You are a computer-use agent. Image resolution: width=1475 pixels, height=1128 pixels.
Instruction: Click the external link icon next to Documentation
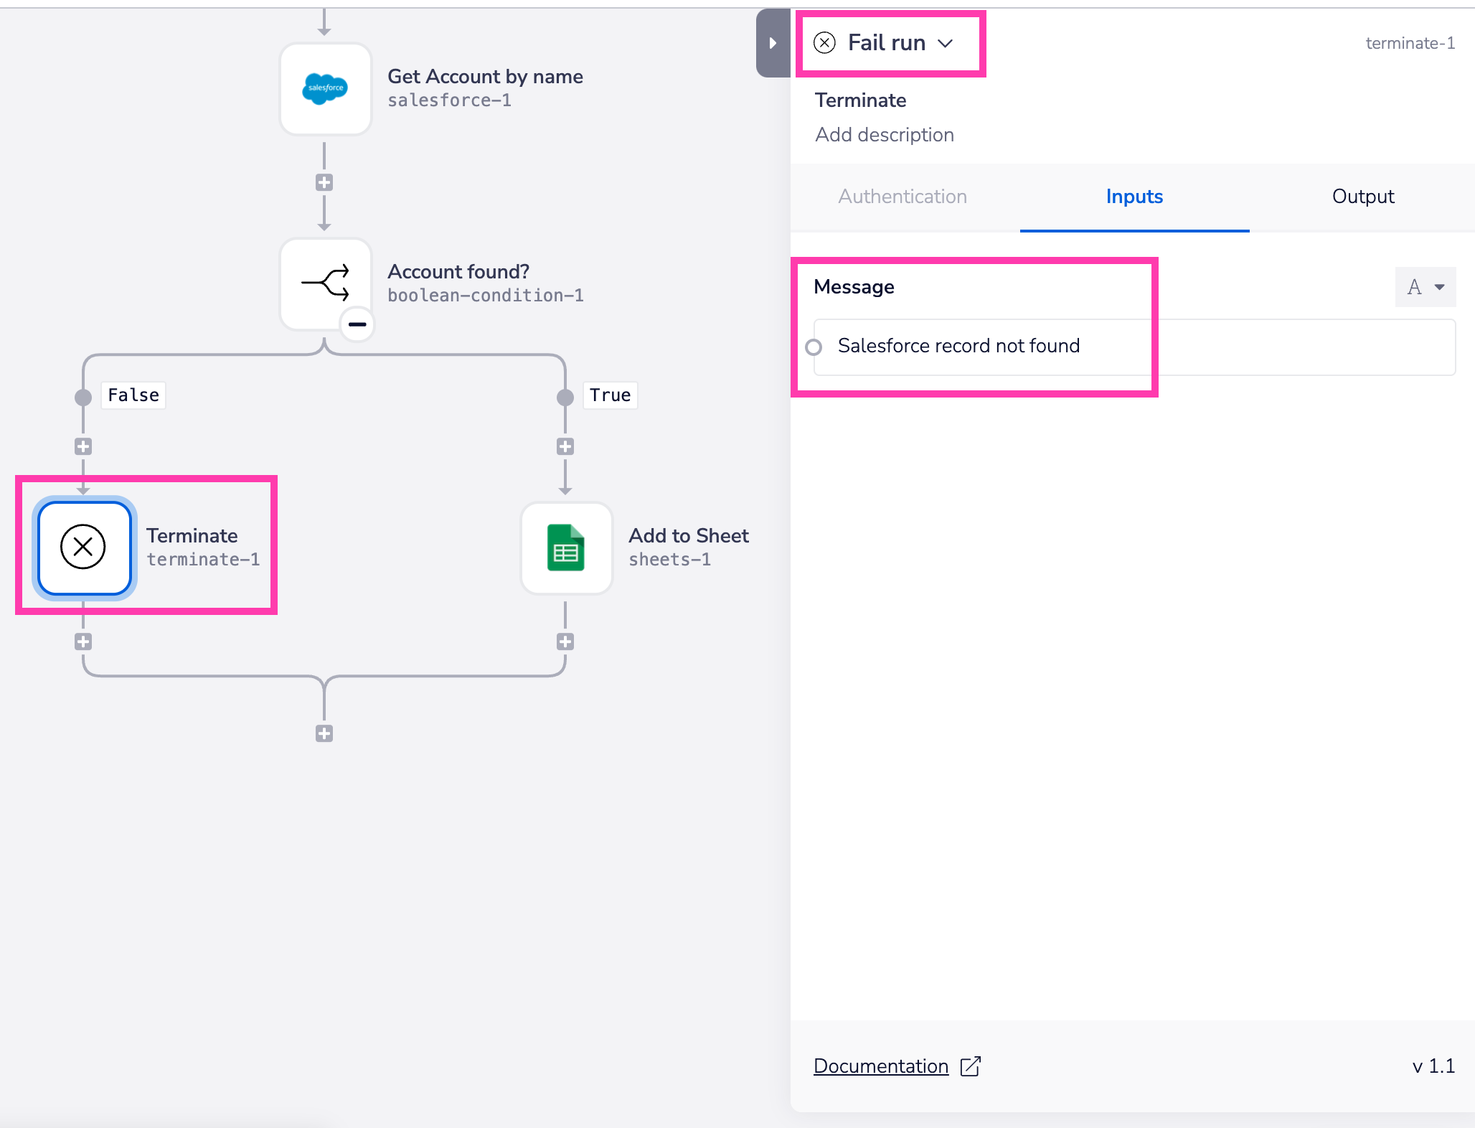(971, 1067)
